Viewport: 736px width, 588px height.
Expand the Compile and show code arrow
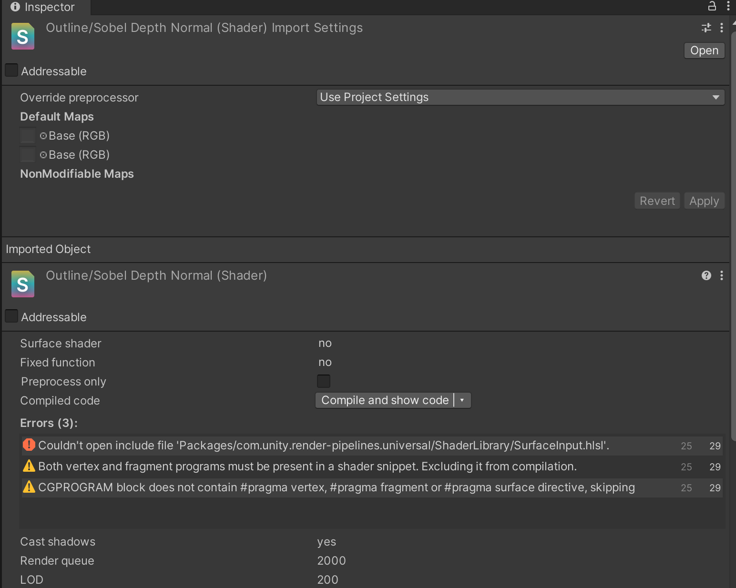pos(462,400)
